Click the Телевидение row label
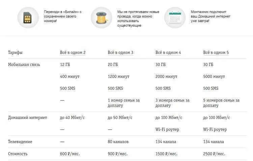Image resolution: width=253 pixels, height=161 pixels. (x=20, y=142)
